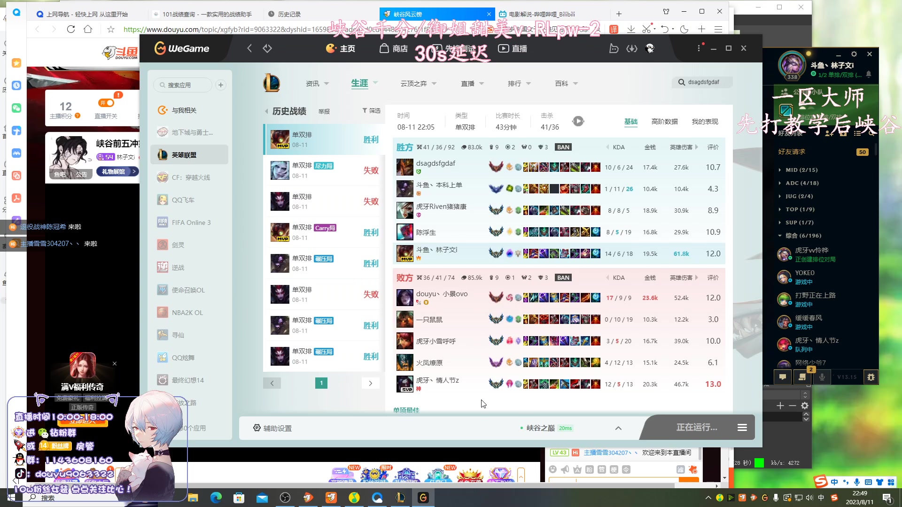The height and width of the screenshot is (507, 902).
Task: Open the WeGame store 商店 icon
Action: (x=384, y=48)
